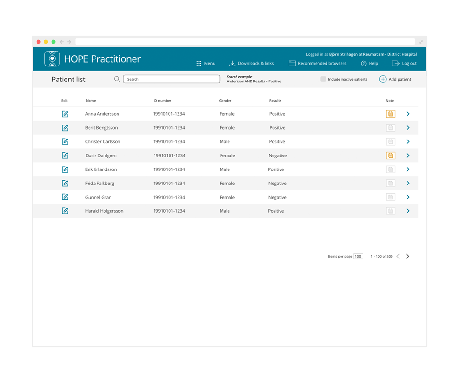Open Harald Holgersson's details chevron
This screenshot has width=459, height=383.
[408, 211]
